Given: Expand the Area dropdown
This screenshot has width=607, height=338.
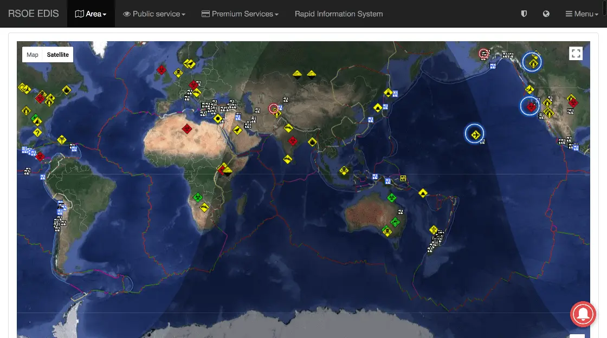Looking at the screenshot, I should tap(91, 14).
